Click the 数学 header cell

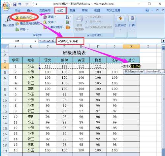point(64,60)
